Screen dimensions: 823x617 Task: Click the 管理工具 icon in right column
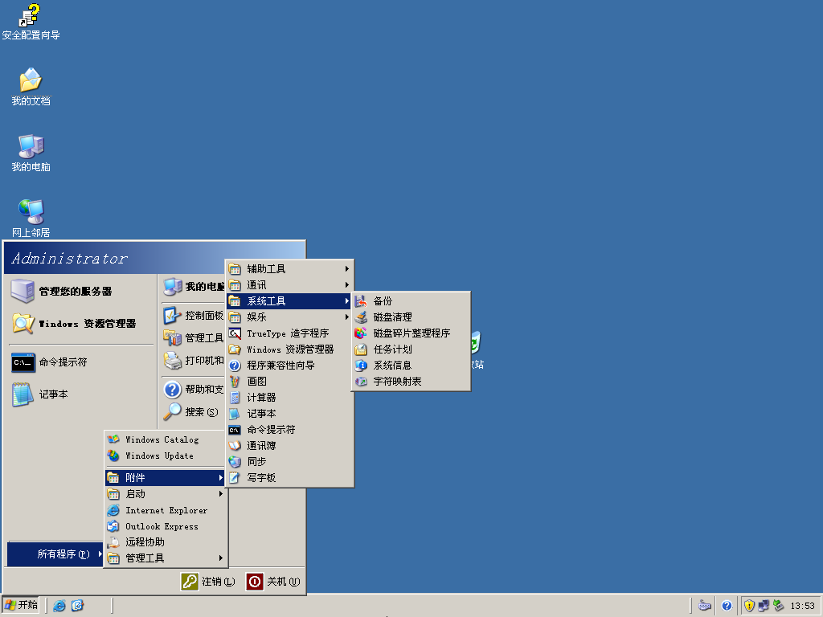(172, 338)
